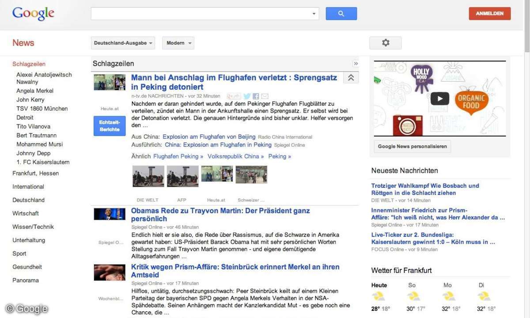The height and width of the screenshot is (318, 530).
Task: Collapse the first story with double-chevron button
Action: tap(351, 78)
